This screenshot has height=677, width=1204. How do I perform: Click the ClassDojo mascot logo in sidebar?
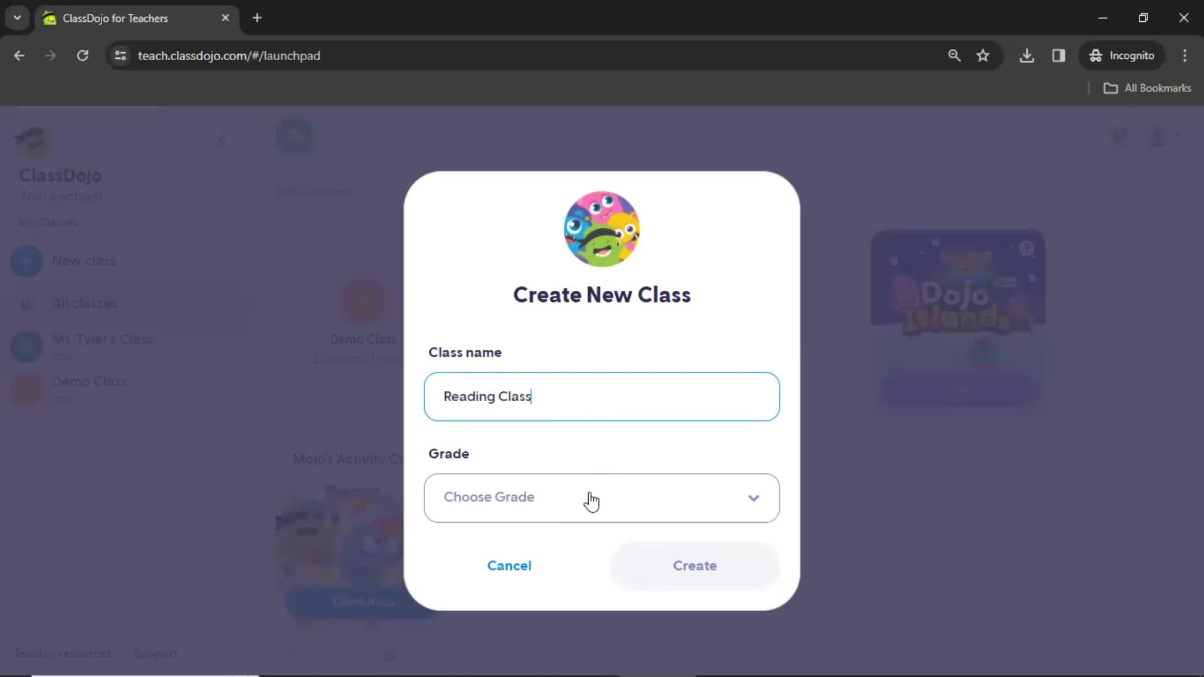[33, 142]
